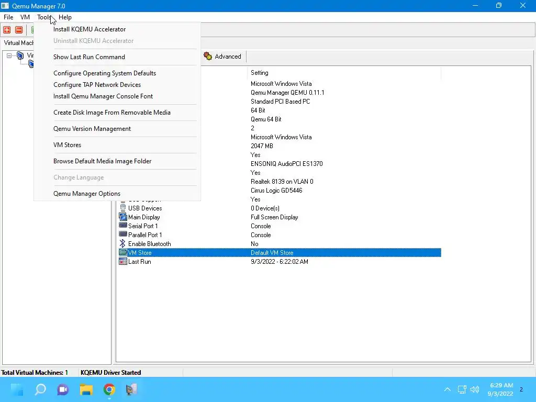Click the Default VM Store value

point(272,253)
